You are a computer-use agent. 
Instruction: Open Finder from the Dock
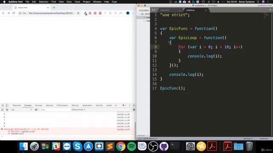23,146
